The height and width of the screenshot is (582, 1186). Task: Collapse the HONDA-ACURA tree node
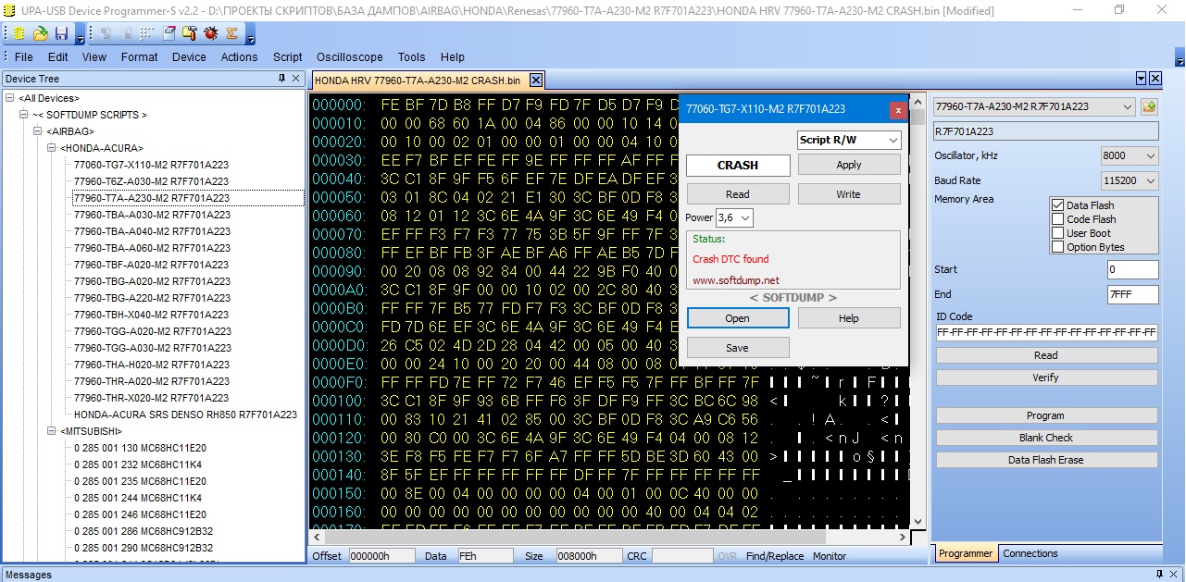52,148
